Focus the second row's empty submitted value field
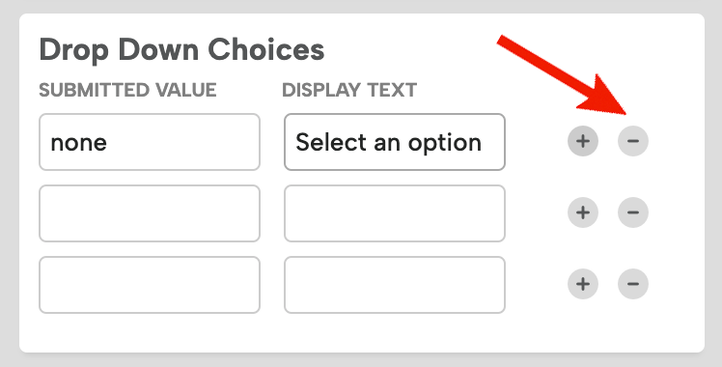722x367 pixels. coord(150,213)
